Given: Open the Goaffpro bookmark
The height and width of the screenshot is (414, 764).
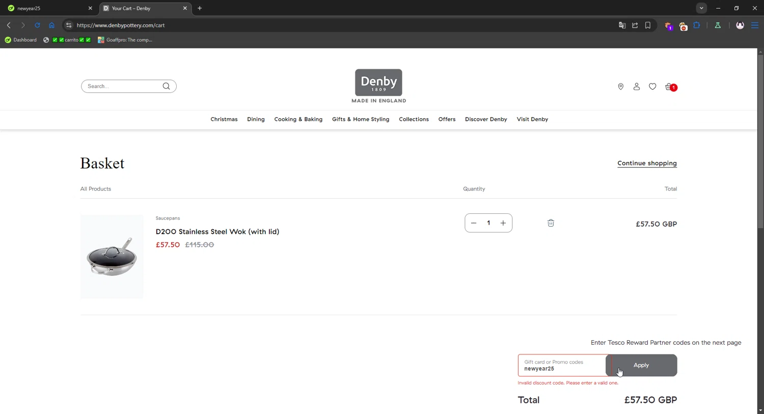Looking at the screenshot, I should pos(125,40).
